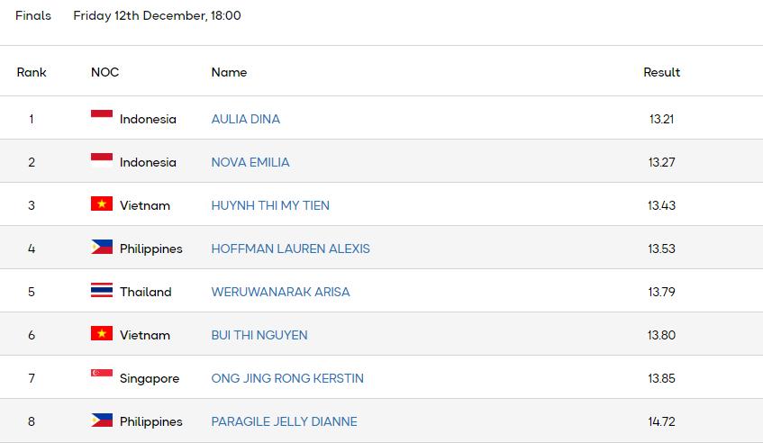Click Vietnam flag in rank 3 row
The height and width of the screenshot is (443, 763).
pos(102,204)
